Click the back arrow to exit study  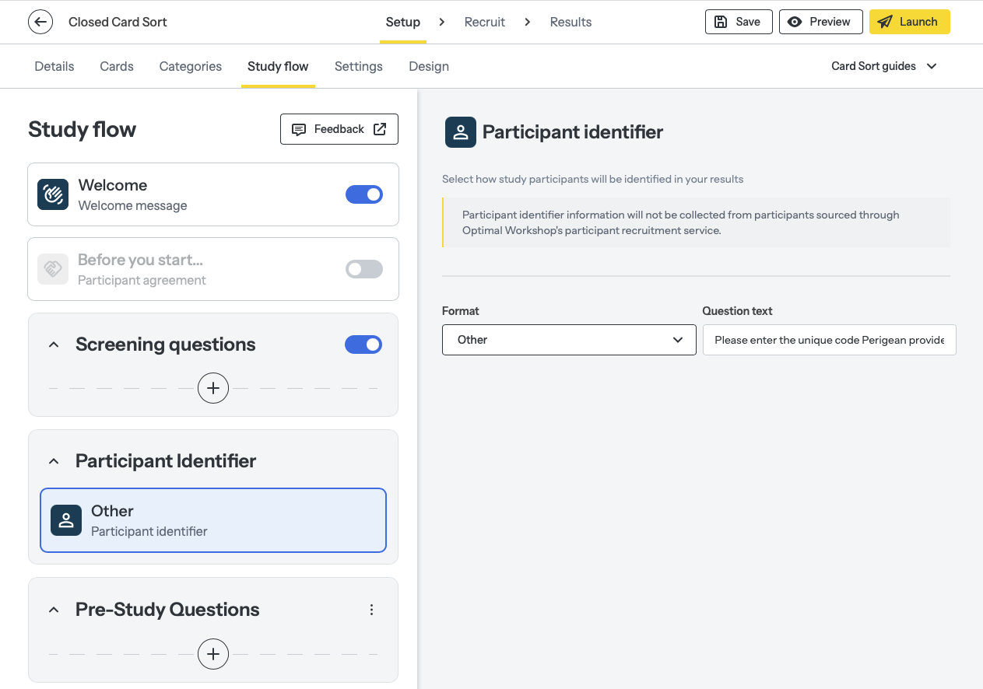(40, 22)
